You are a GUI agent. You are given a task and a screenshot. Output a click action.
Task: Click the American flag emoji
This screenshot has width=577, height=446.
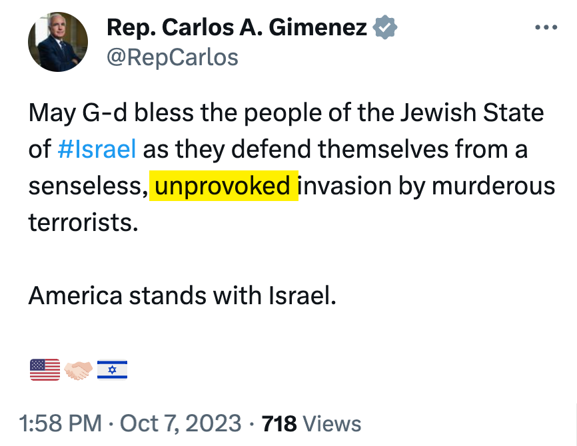45,369
